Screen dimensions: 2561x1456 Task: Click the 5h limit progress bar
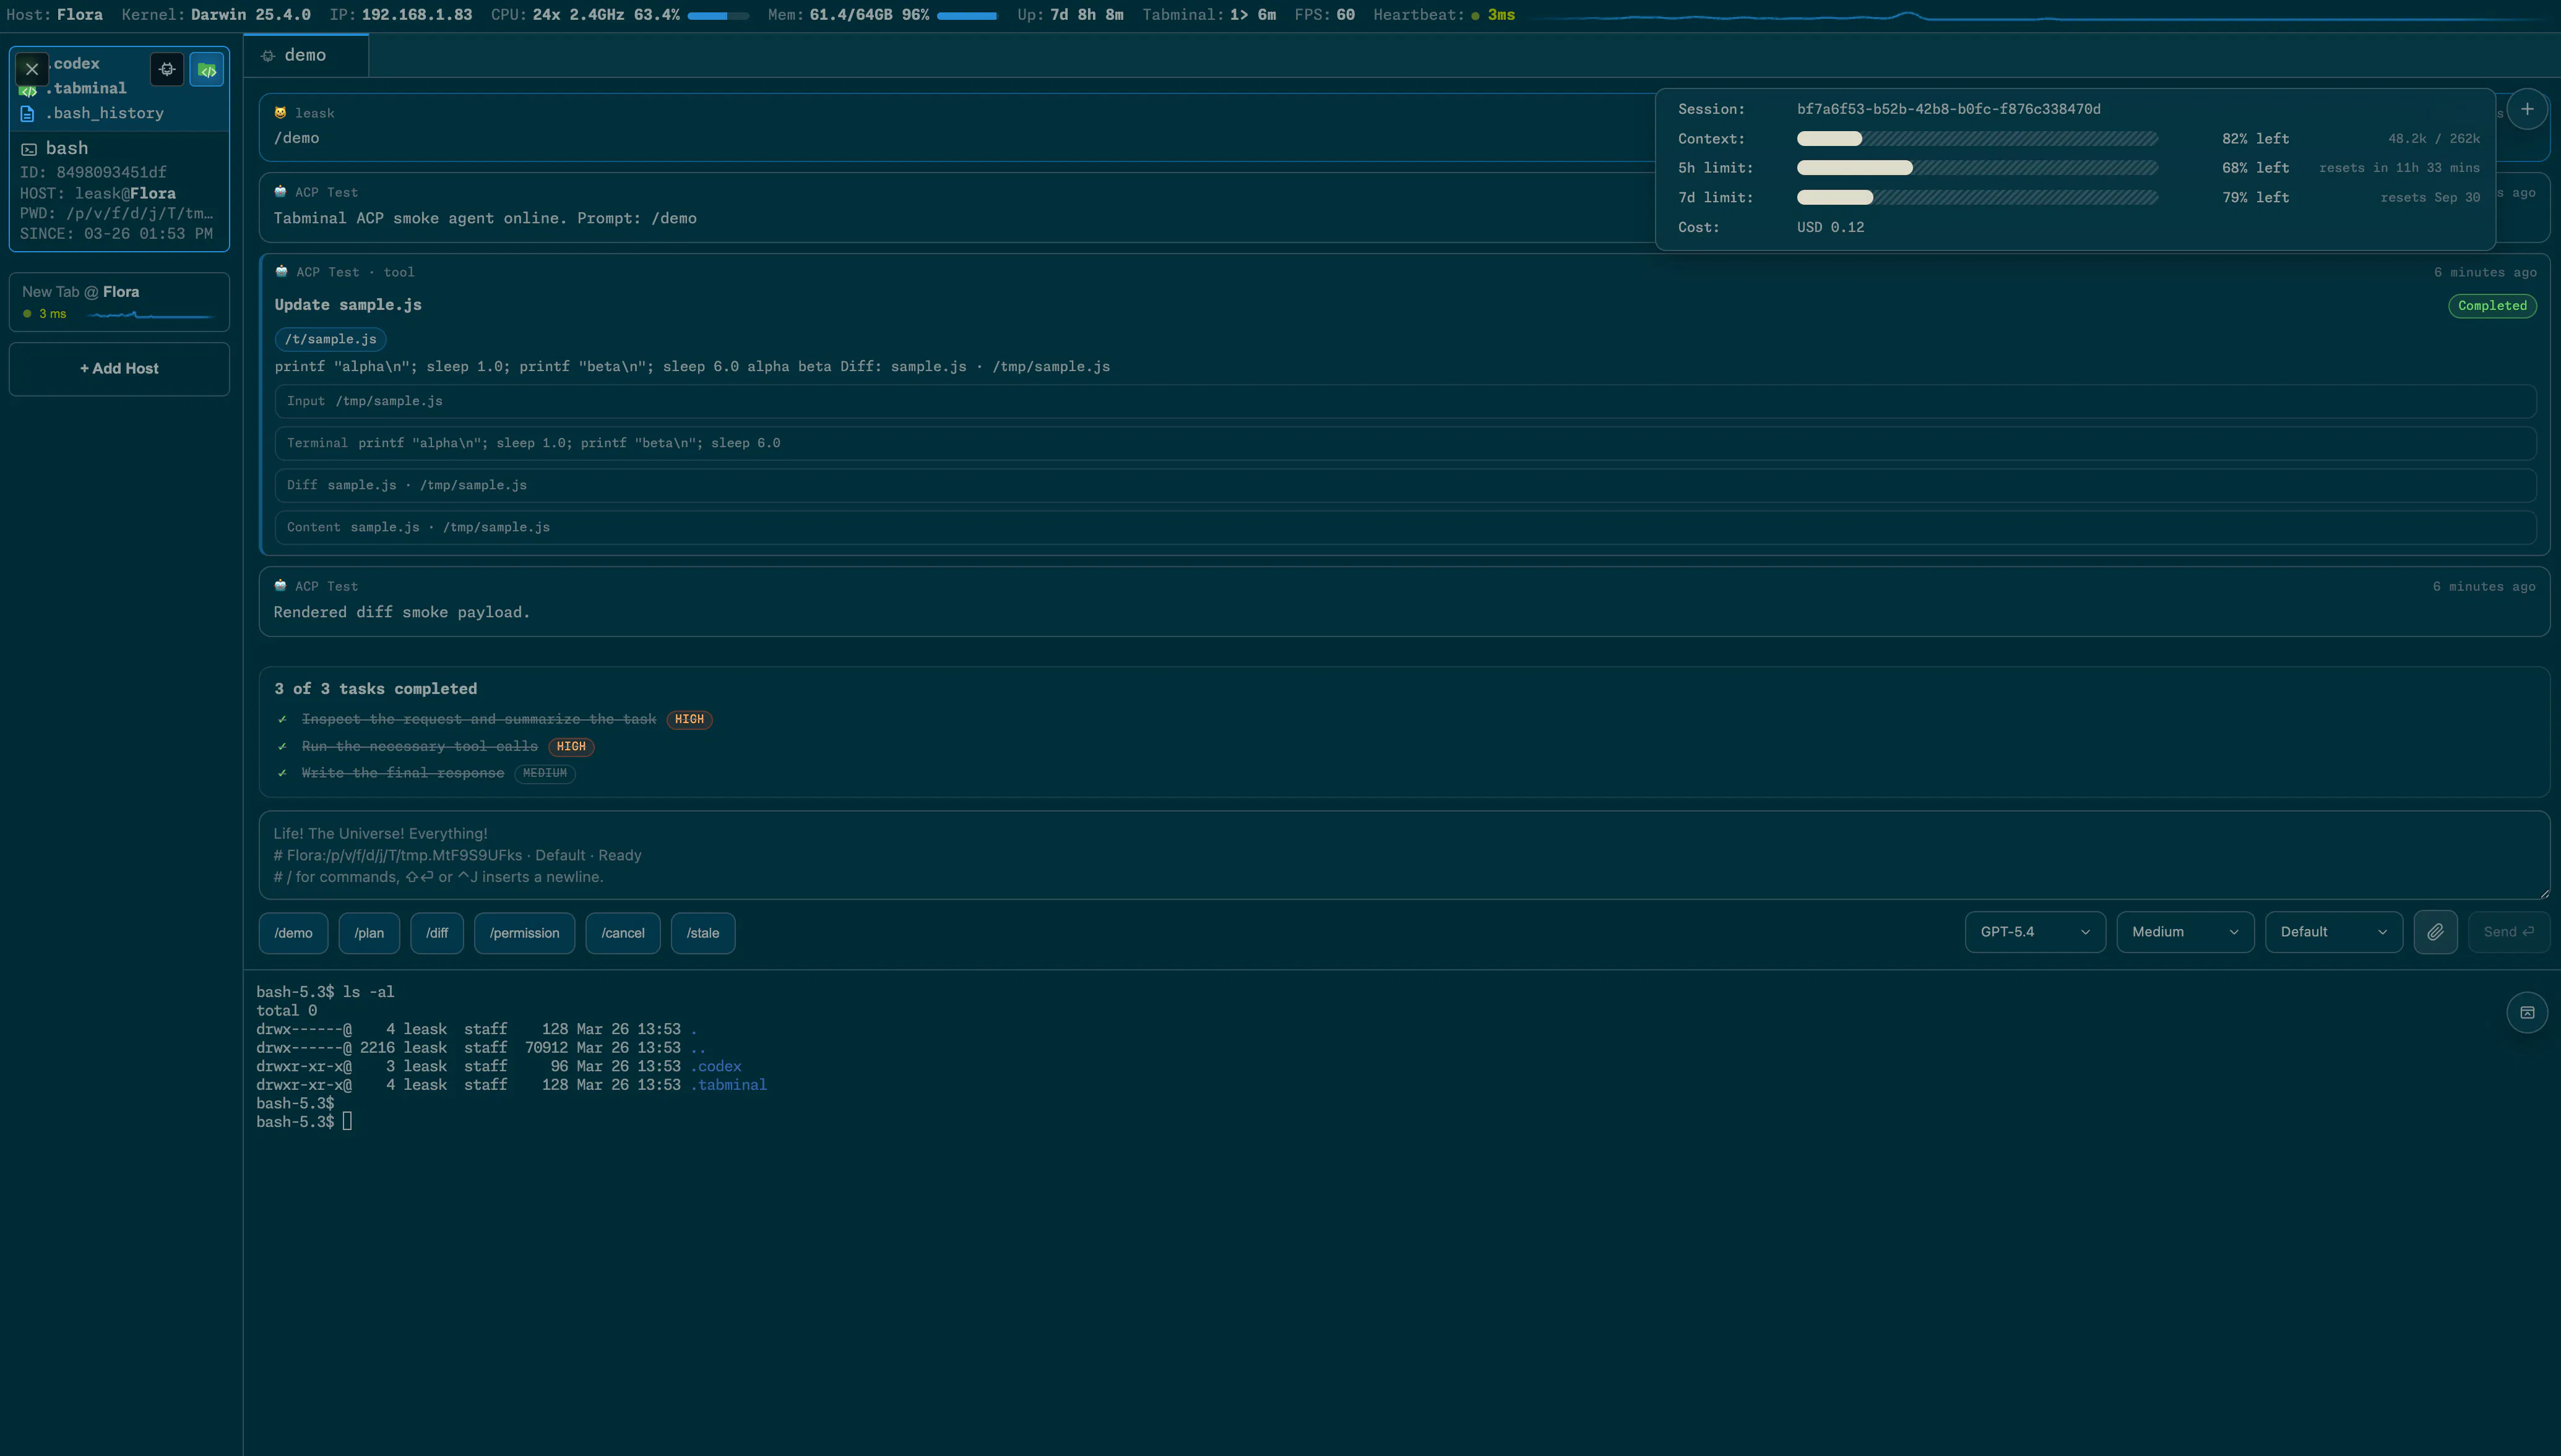[1978, 168]
